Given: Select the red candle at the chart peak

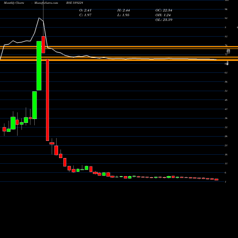Looking at the screenshot, I should 43,45.
